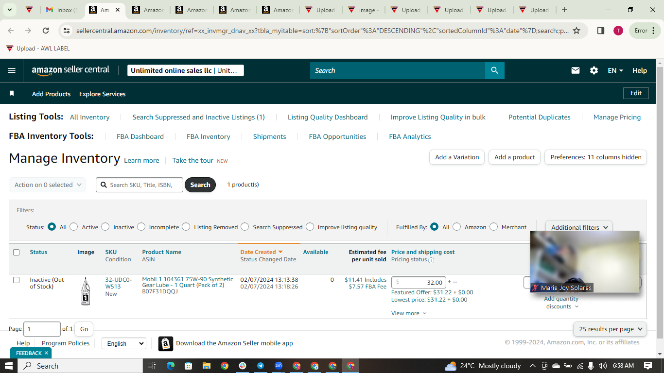Switch to the Gmail Inbox browser tab

click(x=62, y=10)
